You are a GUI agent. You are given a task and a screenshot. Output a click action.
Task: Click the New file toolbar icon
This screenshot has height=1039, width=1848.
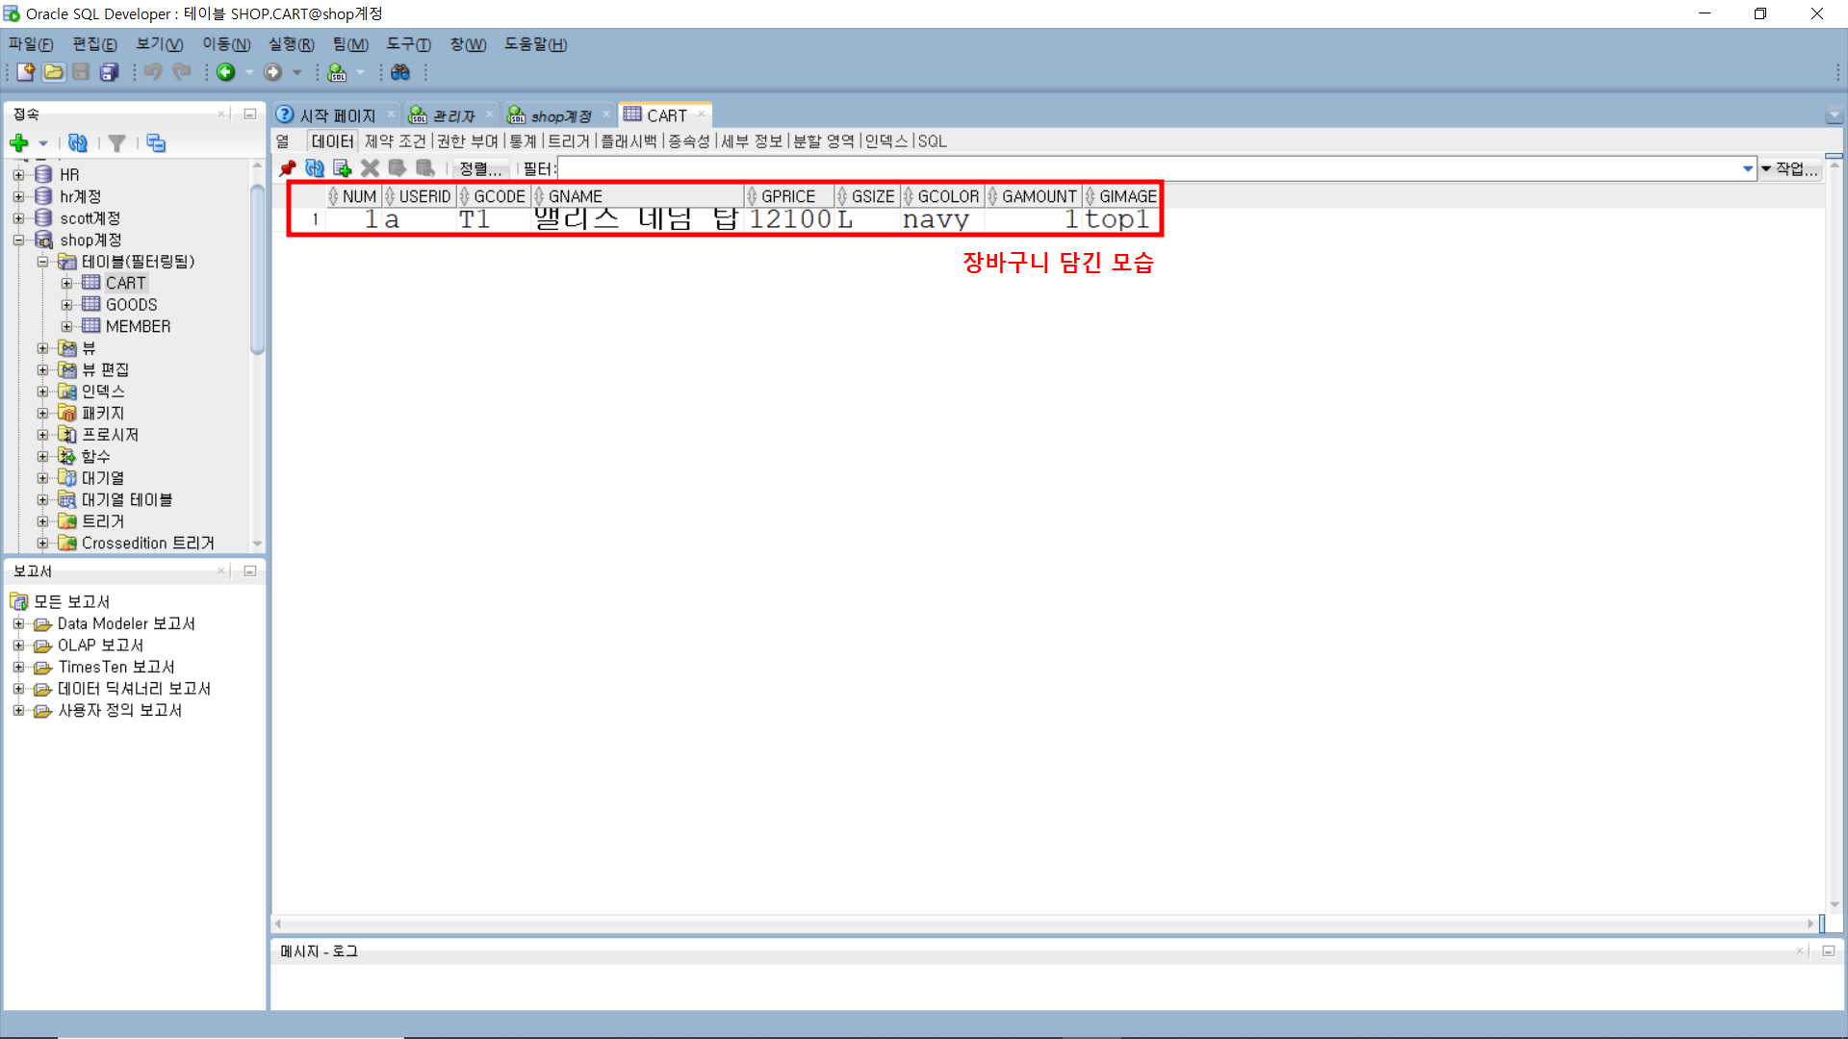[x=26, y=72]
